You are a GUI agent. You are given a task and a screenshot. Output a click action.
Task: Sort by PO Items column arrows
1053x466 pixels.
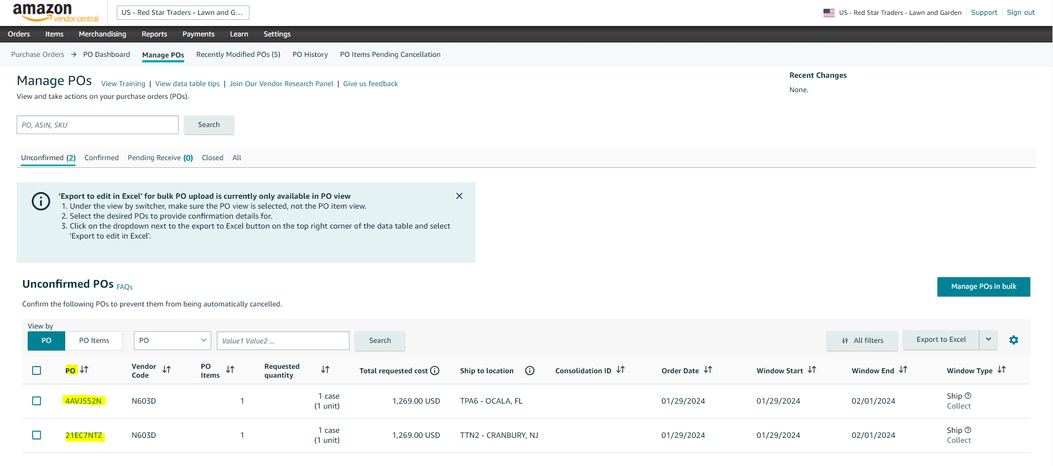pyautogui.click(x=230, y=369)
